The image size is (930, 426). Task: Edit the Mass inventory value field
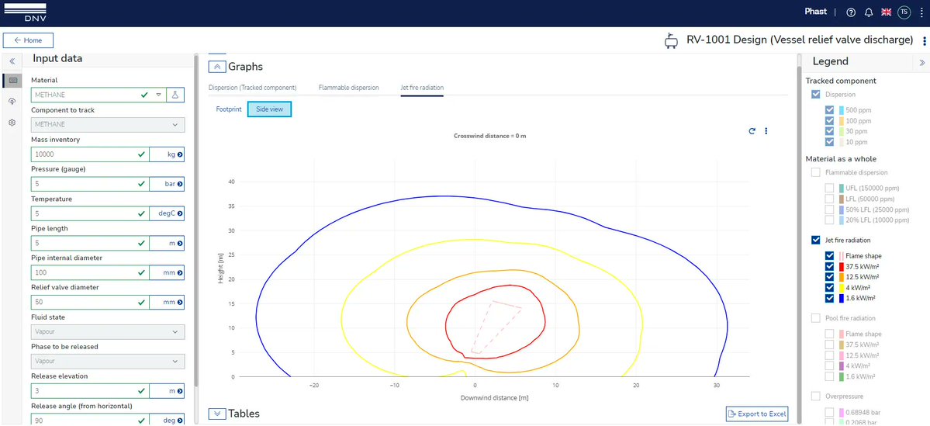click(x=90, y=154)
